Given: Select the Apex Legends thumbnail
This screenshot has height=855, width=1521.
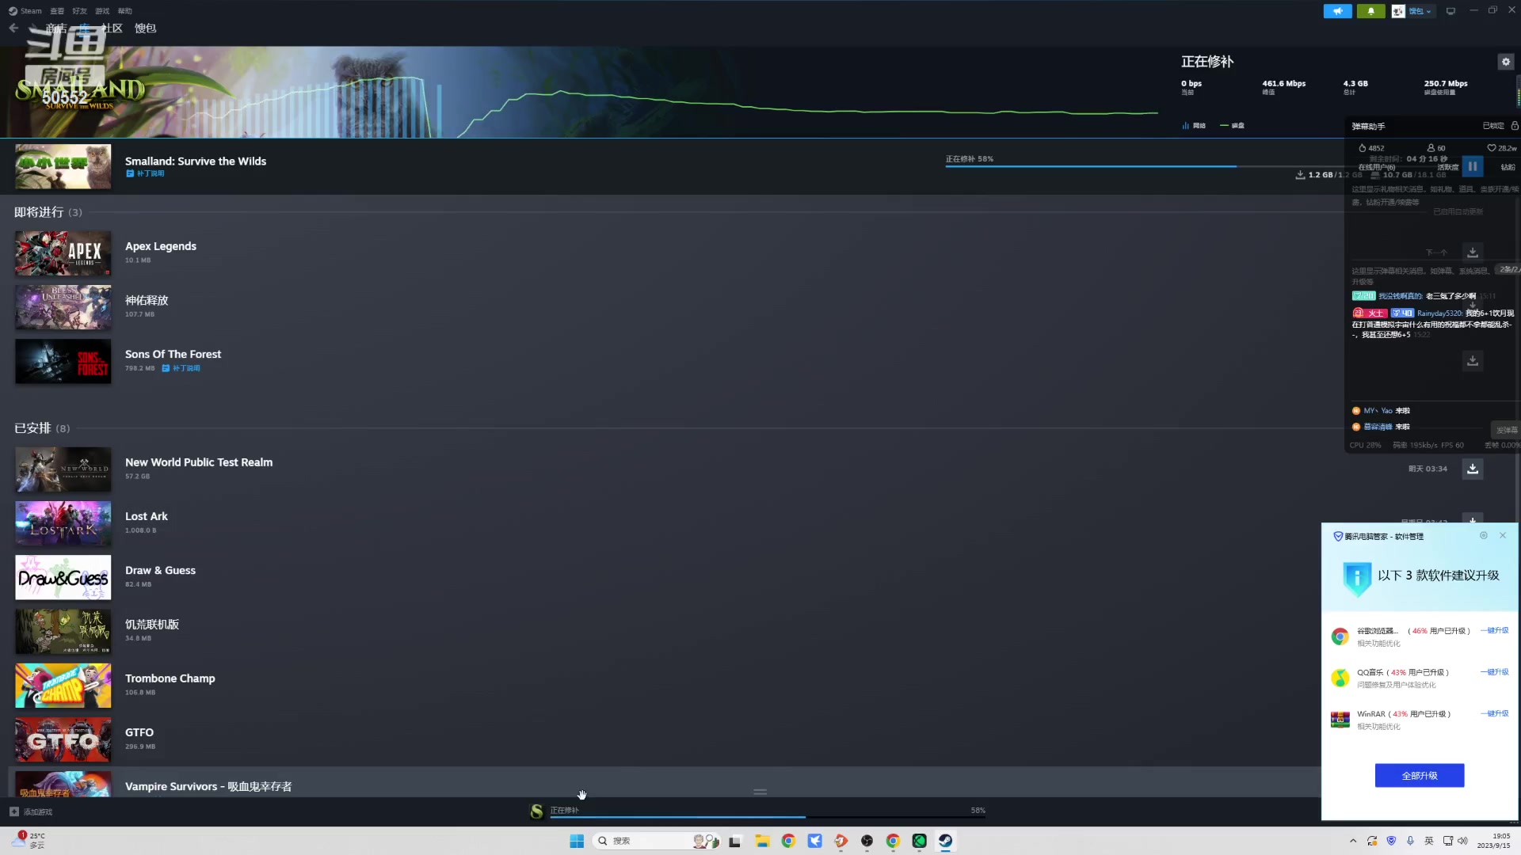Looking at the screenshot, I should pos(63,253).
